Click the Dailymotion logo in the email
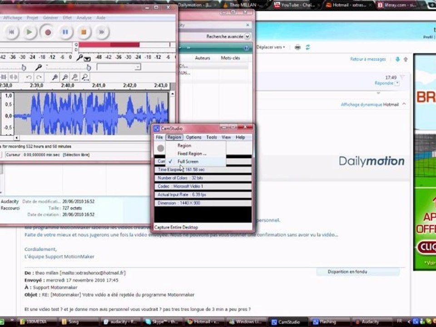This screenshot has height=327, width=436. point(372,161)
